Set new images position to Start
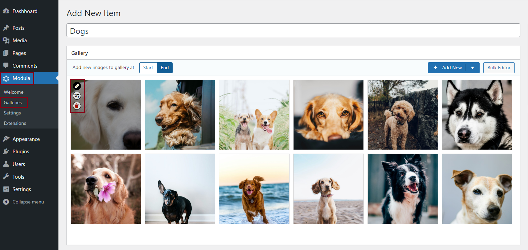 [x=148, y=68]
